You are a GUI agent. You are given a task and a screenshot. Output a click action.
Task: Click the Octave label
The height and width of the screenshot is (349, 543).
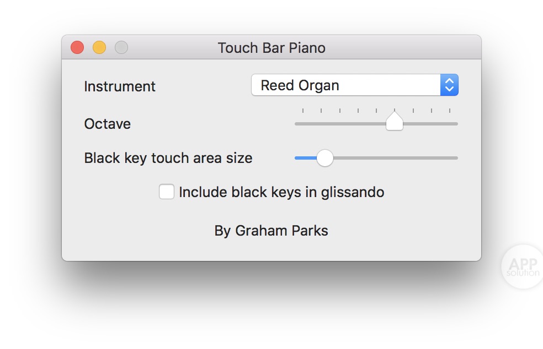108,124
